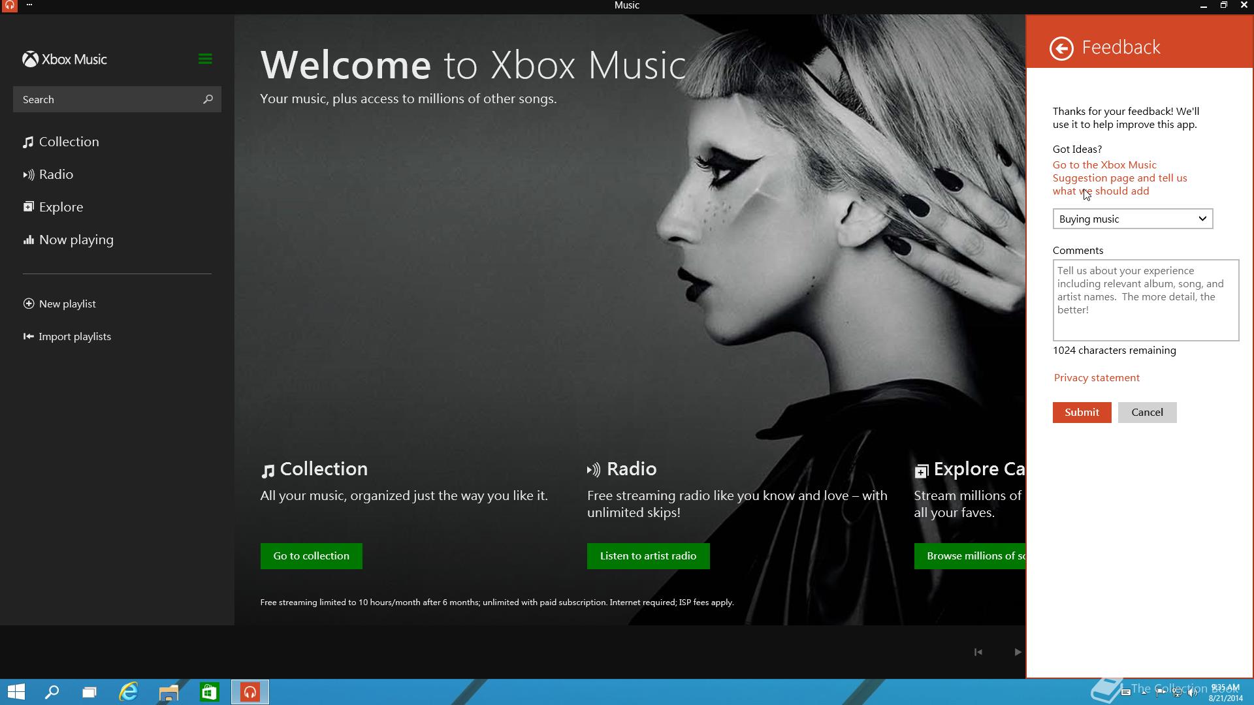Open Explore in the sidebar
Screen dimensions: 1254x705
[53, 207]
